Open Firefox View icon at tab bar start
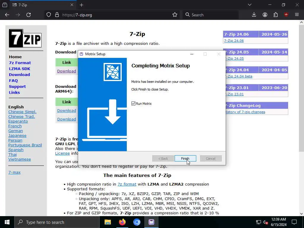The height and width of the screenshot is (228, 304). pyautogui.click(x=5, y=5)
